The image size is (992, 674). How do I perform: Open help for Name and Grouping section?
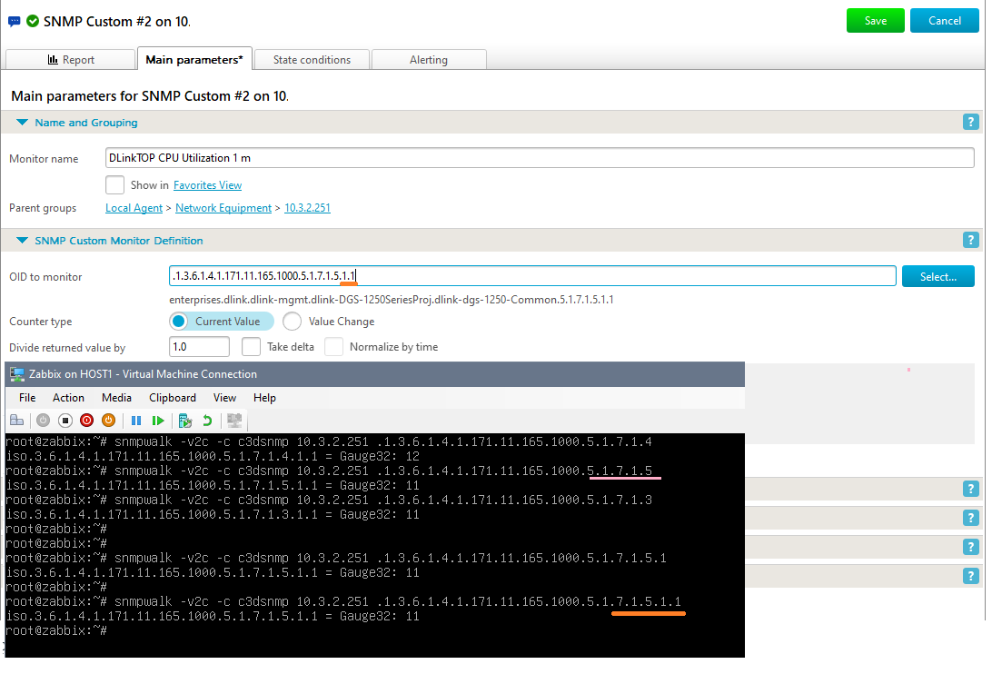[970, 123]
